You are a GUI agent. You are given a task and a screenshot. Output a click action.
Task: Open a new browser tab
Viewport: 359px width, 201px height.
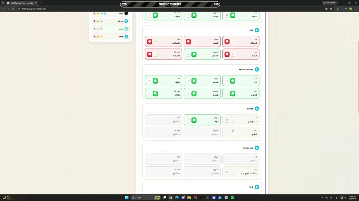(x=41, y=3)
